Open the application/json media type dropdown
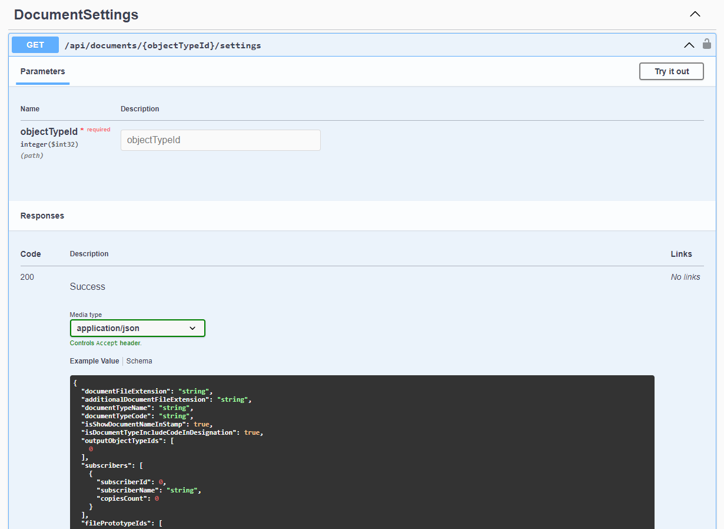724x529 pixels. [137, 328]
